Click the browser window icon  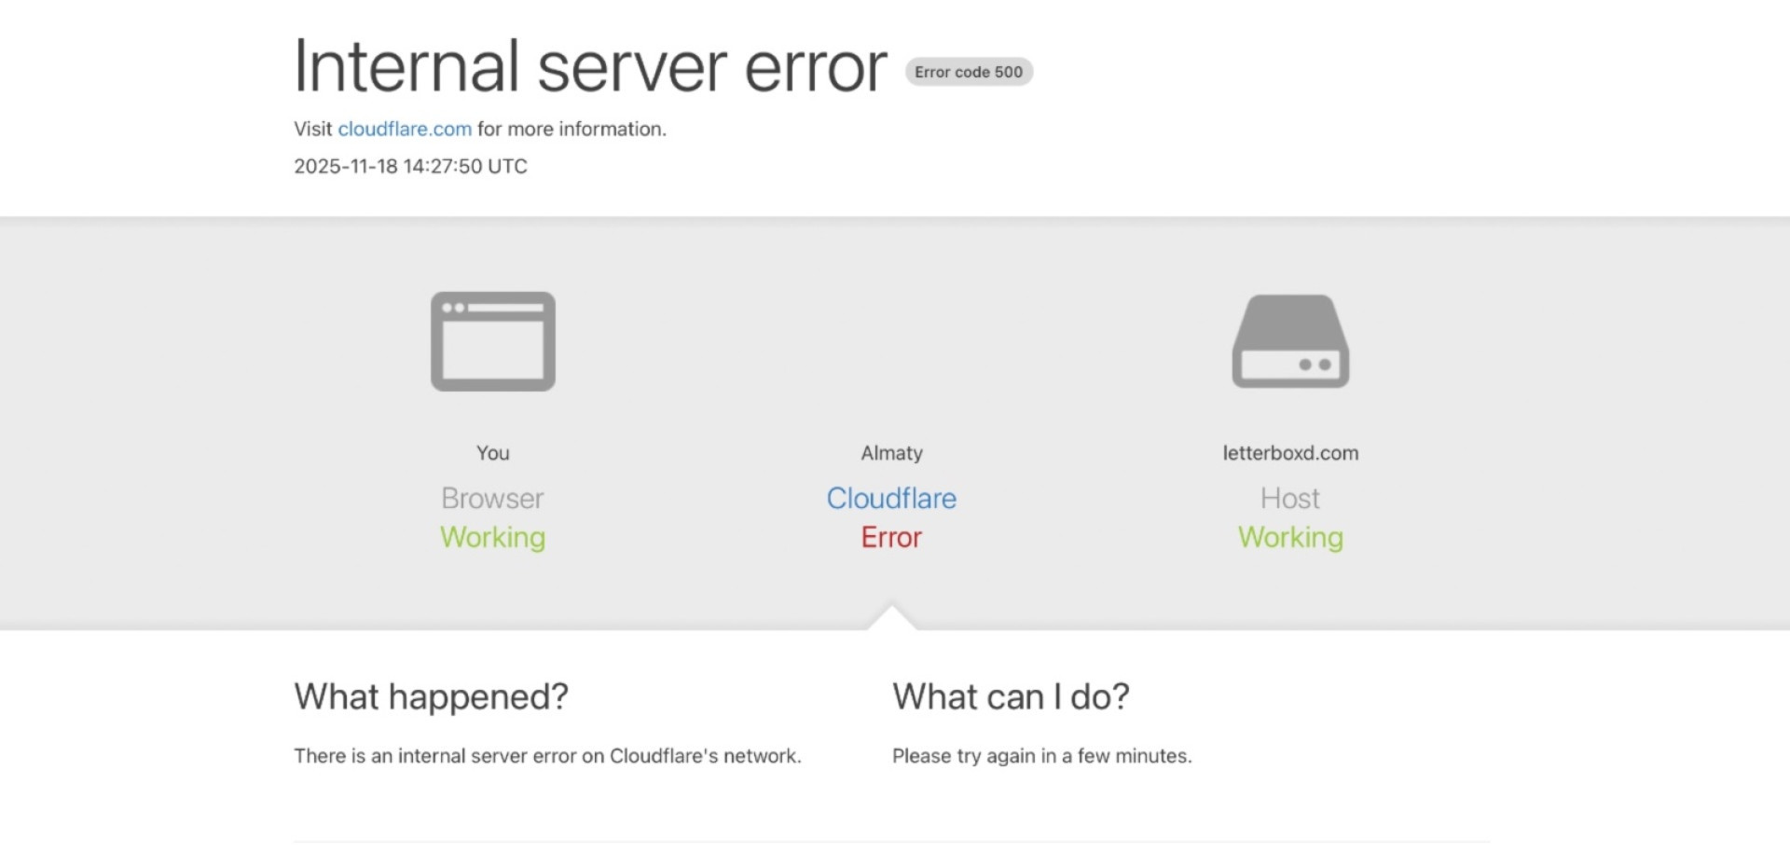click(x=492, y=341)
